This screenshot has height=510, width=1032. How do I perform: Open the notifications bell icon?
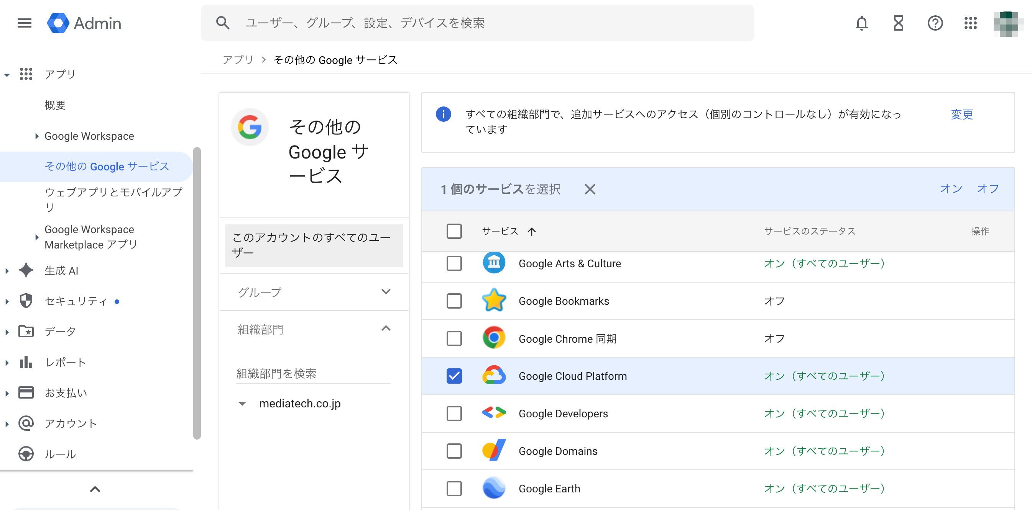pyautogui.click(x=861, y=23)
